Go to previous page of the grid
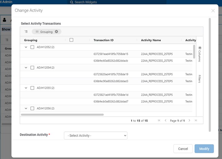 pos(165,120)
